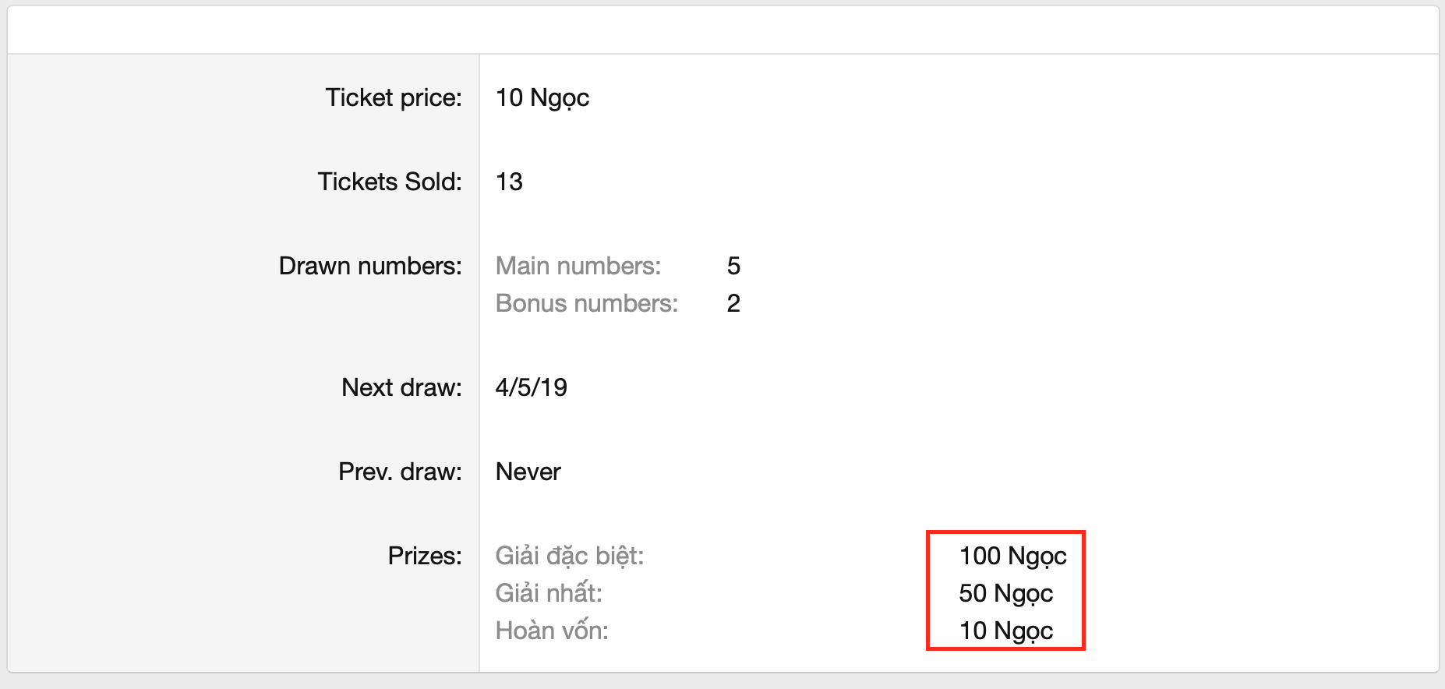Viewport: 1445px width, 689px height.
Task: Select the tickets sold count 13
Action: click(509, 182)
